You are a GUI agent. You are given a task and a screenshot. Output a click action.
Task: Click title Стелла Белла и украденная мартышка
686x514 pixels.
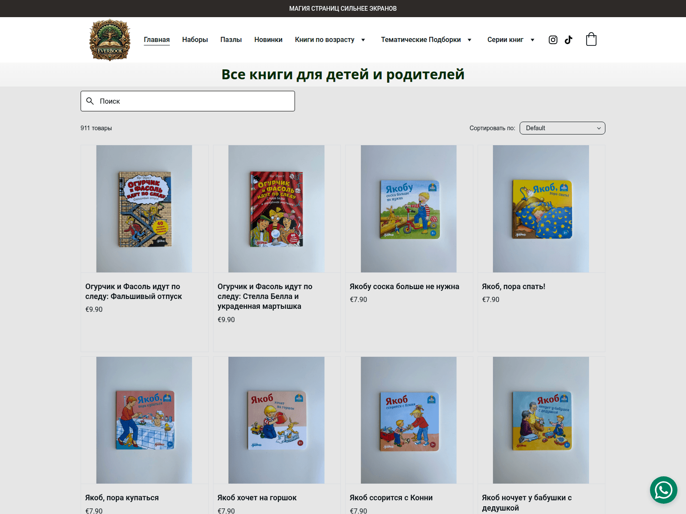tap(265, 296)
